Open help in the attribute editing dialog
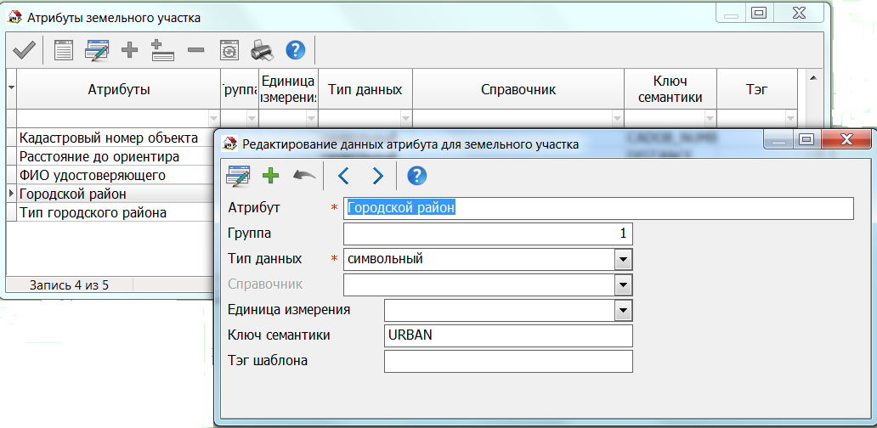Image resolution: width=877 pixels, height=428 pixels. pyautogui.click(x=416, y=176)
